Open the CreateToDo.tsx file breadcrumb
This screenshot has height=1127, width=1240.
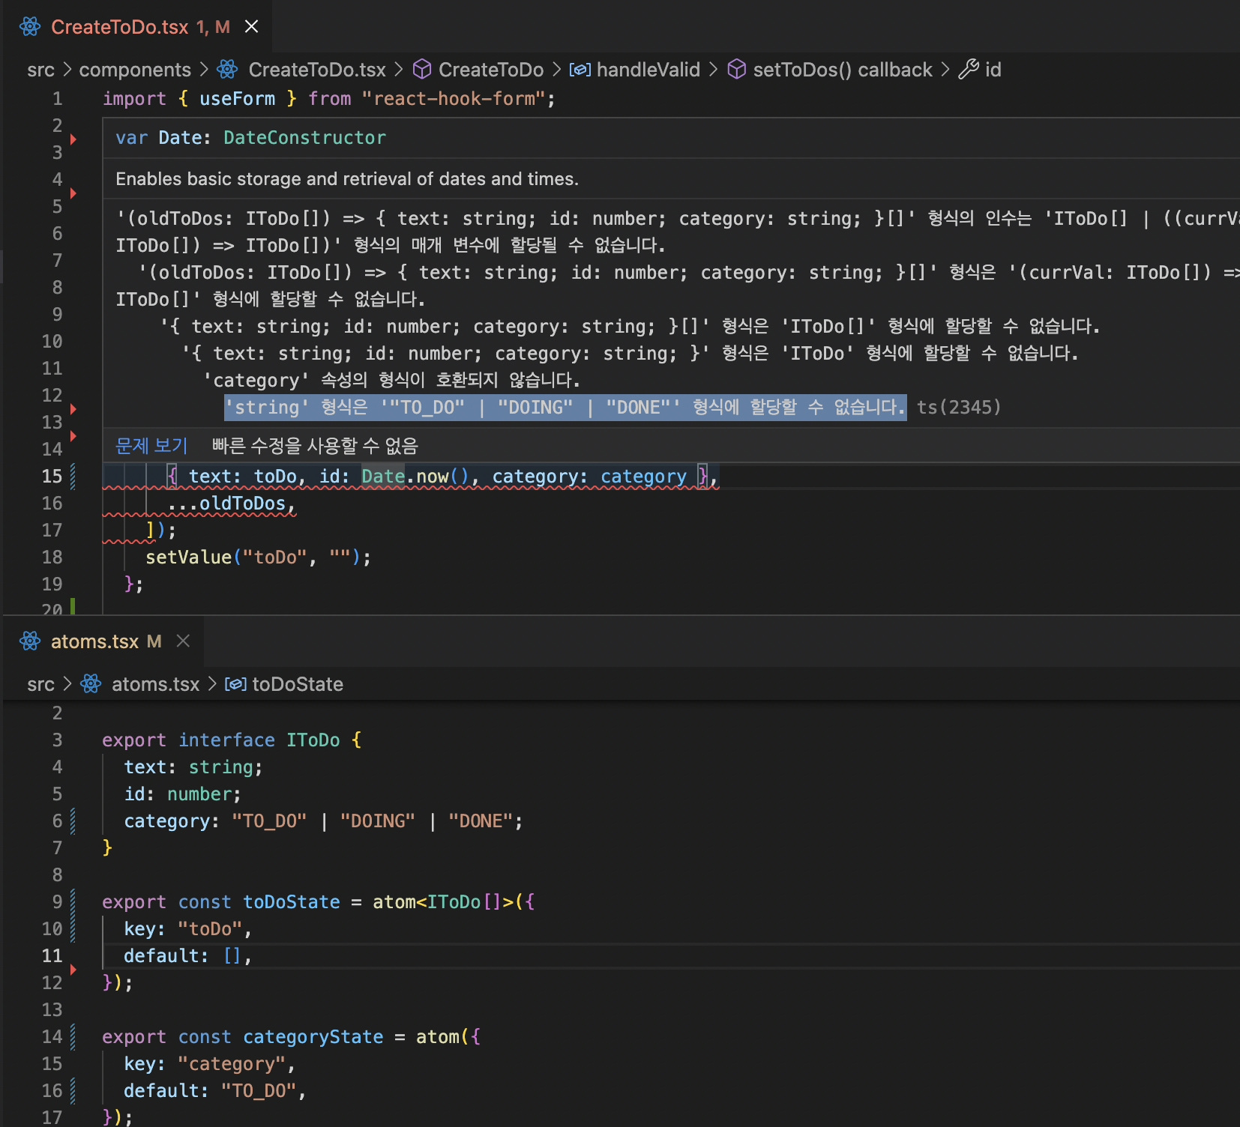317,70
